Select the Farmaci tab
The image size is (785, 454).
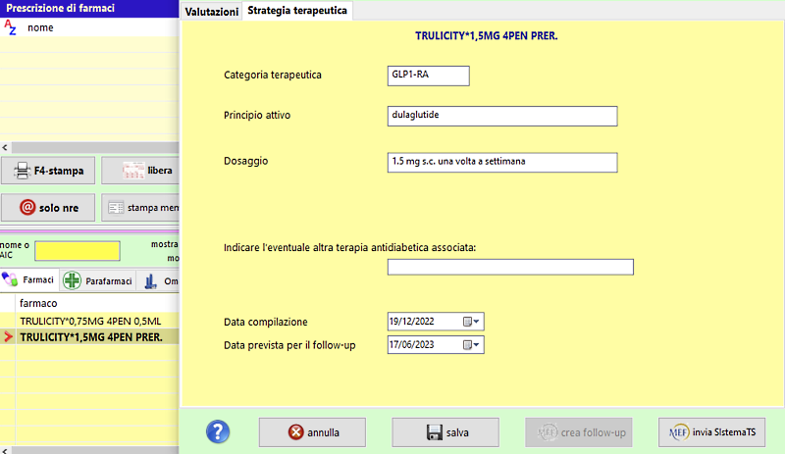[29, 280]
